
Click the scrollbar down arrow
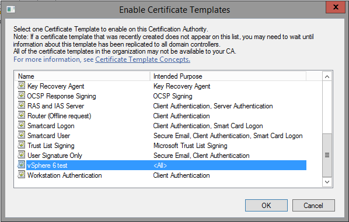(327, 182)
